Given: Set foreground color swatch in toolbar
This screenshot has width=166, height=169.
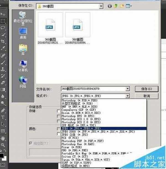Looking at the screenshot, I should [1, 156].
